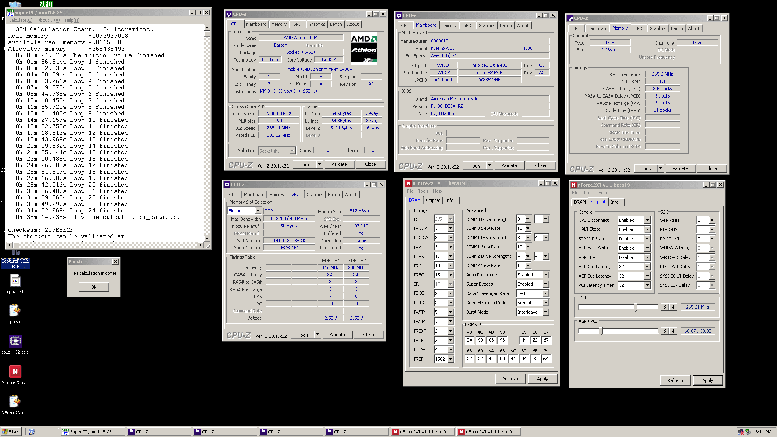Expand Tools dropdown arrow in CPU-Z Memory window
The height and width of the screenshot is (437, 777).
pos(660,168)
